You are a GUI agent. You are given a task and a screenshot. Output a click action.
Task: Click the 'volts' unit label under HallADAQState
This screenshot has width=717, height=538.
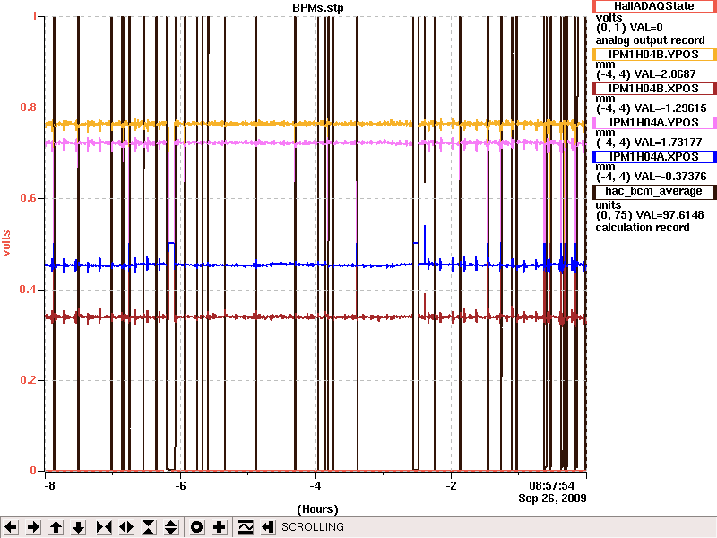609,18
